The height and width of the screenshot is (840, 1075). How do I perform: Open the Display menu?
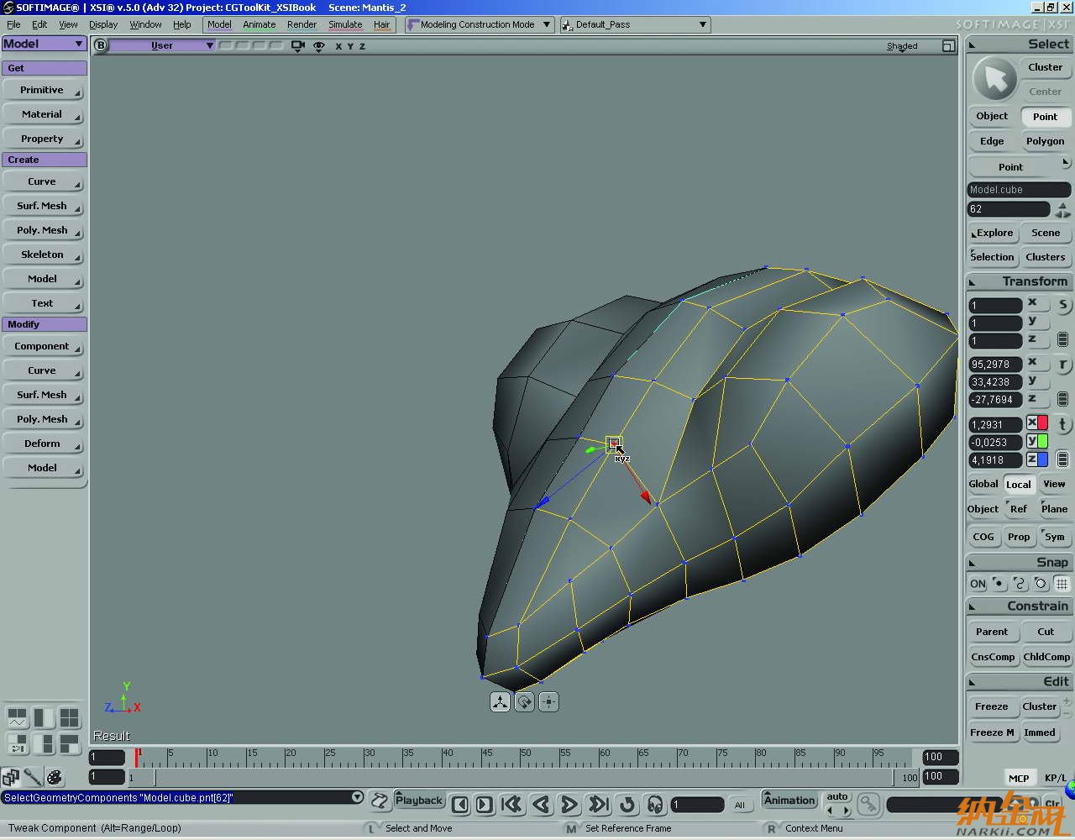pyautogui.click(x=103, y=24)
